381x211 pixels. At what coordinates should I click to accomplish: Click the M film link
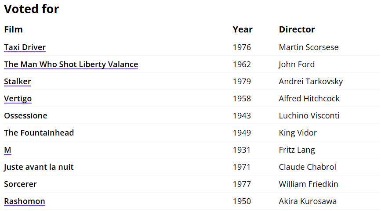click(x=7, y=150)
